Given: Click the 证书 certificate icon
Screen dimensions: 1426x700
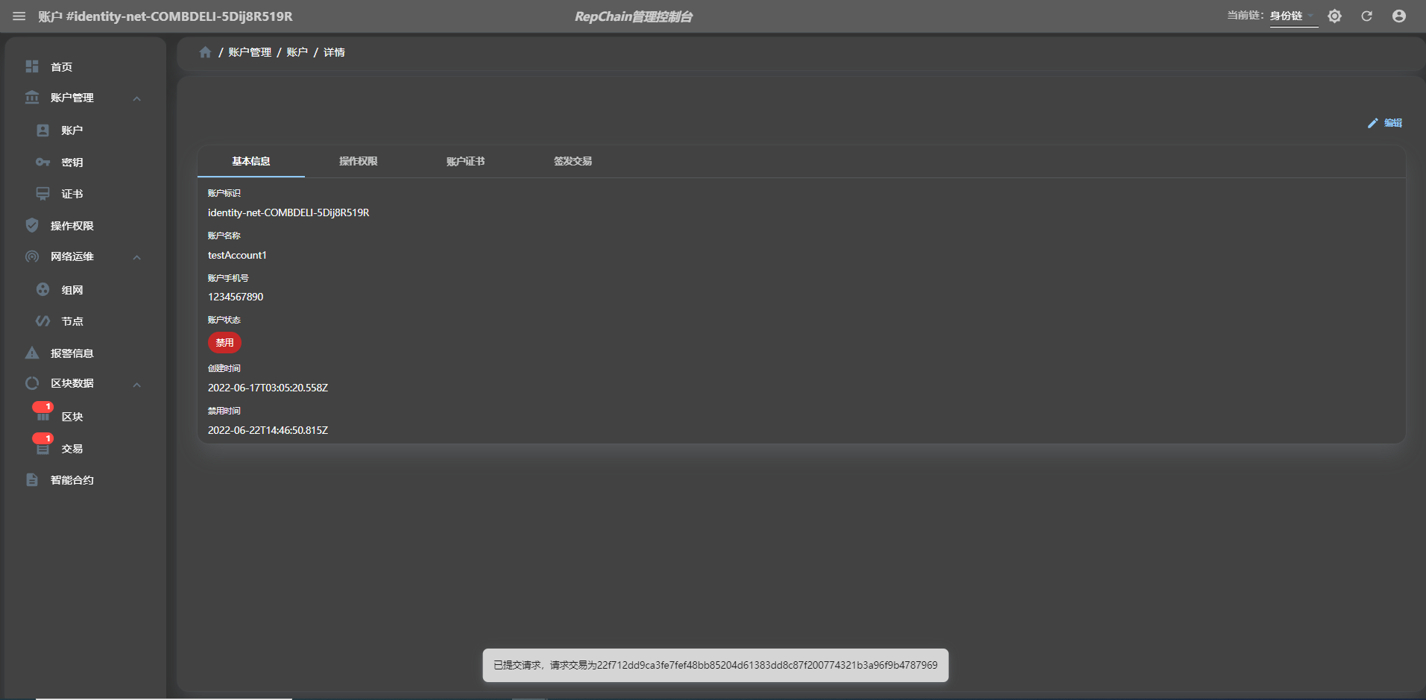Looking at the screenshot, I should [x=43, y=194].
